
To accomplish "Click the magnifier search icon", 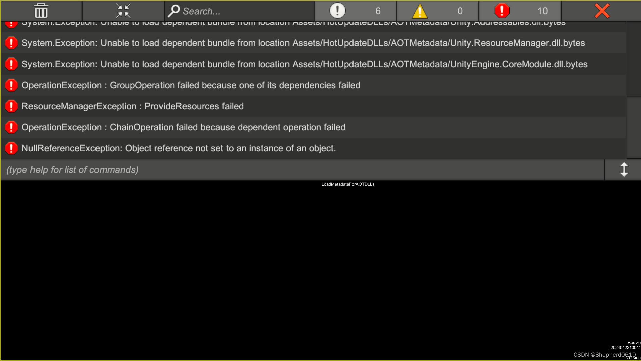I will tap(174, 11).
